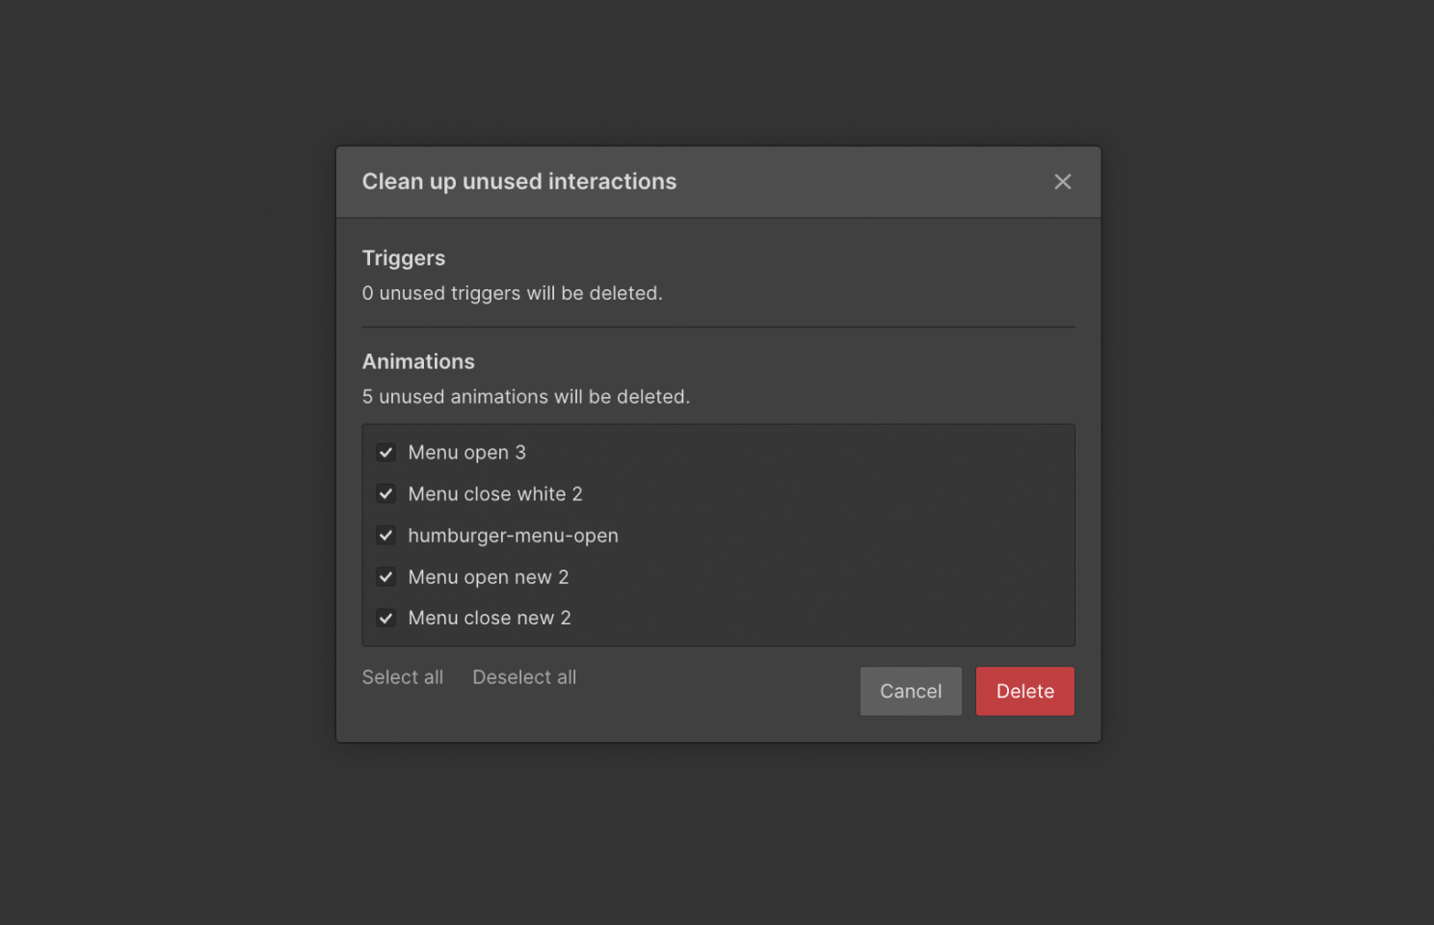Cancel the cleanup dialog

911,691
